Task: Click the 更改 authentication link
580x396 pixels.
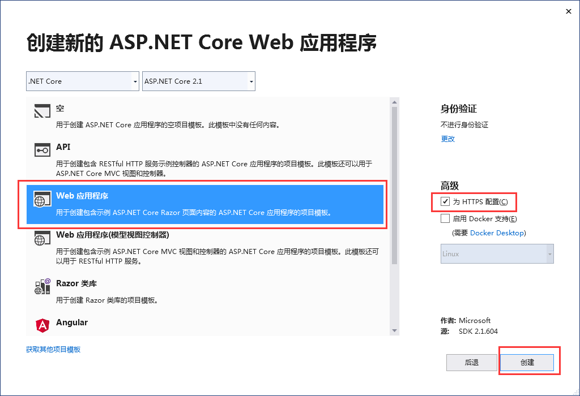Action: 447,139
